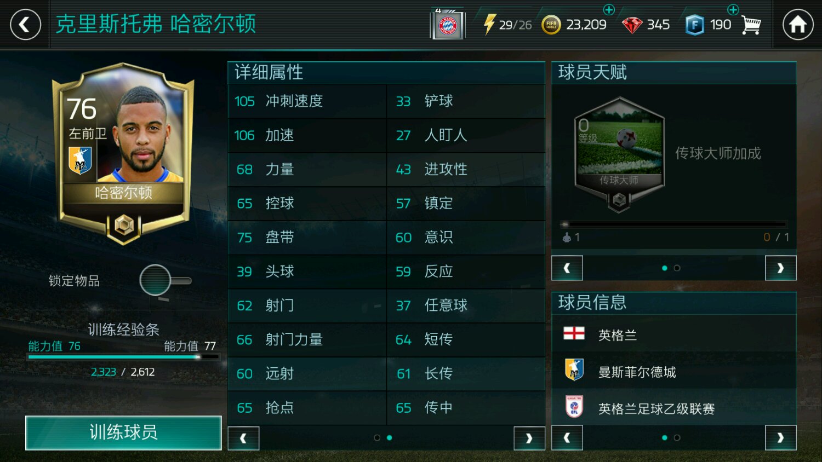Go back using the top-left arrow icon

tap(25, 25)
